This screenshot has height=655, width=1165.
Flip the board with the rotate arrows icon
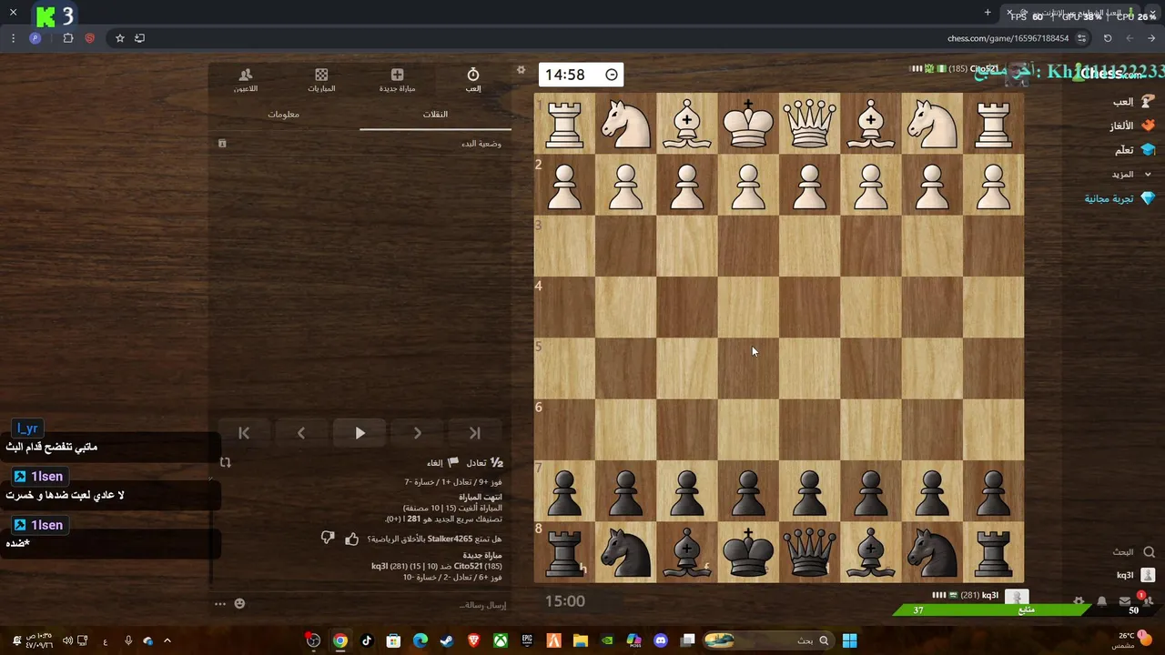[x=226, y=462]
